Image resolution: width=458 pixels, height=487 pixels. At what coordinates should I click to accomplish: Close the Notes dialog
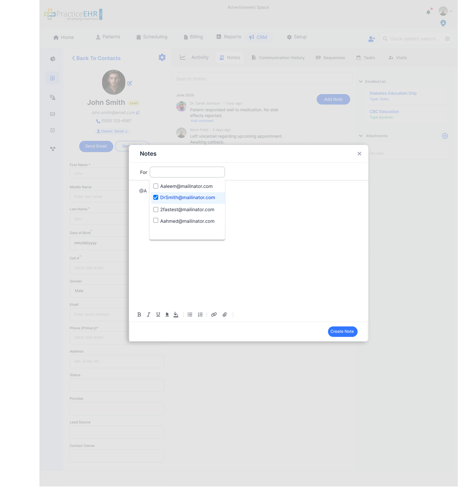coord(359,154)
